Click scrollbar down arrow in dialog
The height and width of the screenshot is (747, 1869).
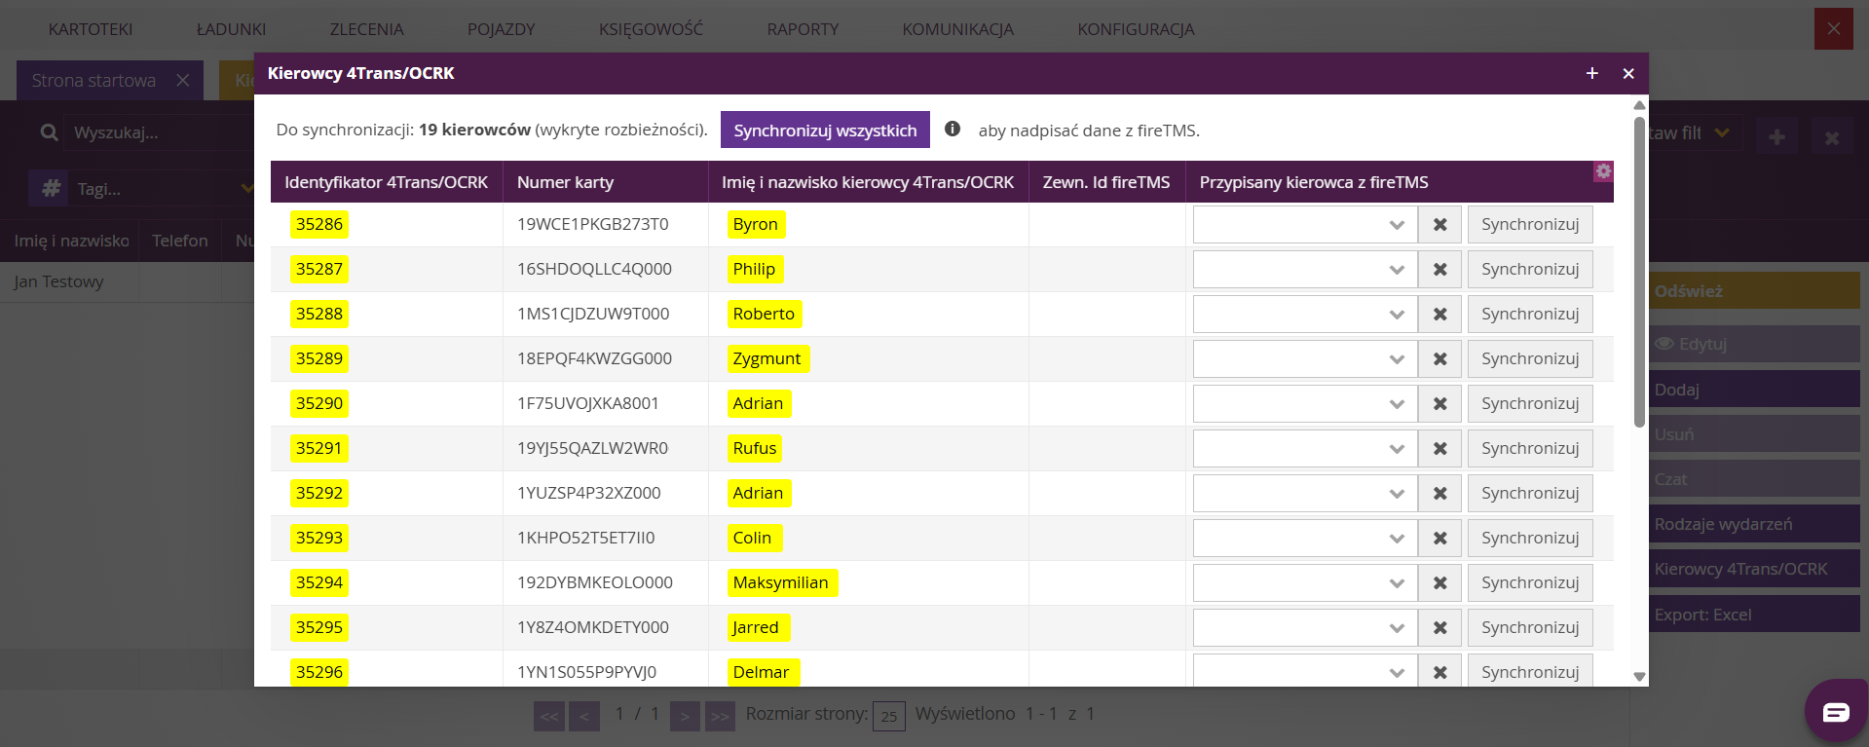point(1639,676)
